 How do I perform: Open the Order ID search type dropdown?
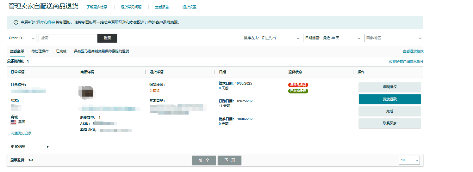22,38
